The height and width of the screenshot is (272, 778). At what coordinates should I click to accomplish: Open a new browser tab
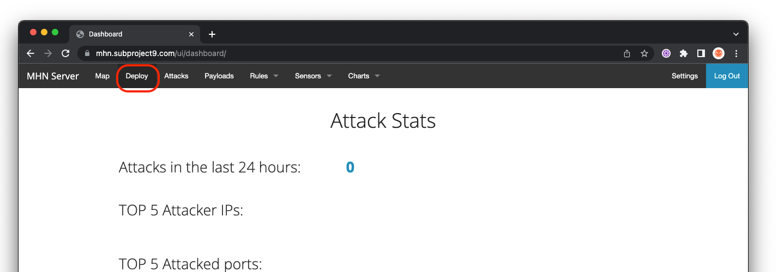(212, 34)
